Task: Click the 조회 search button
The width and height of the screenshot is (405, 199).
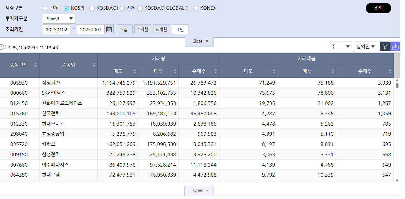Action: tap(378, 8)
